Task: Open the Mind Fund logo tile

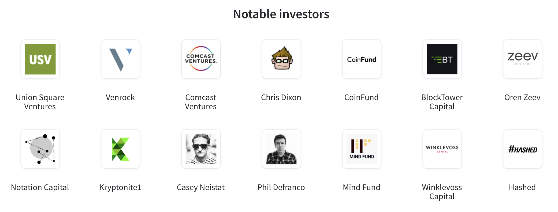Action: point(362,149)
